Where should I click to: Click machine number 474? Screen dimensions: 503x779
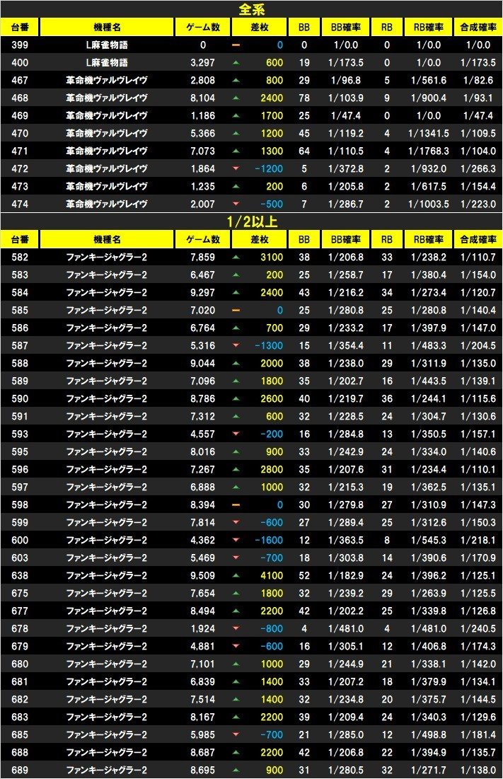pyautogui.click(x=20, y=204)
